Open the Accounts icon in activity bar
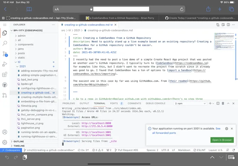The image size is (238, 166). click(x=5, y=132)
